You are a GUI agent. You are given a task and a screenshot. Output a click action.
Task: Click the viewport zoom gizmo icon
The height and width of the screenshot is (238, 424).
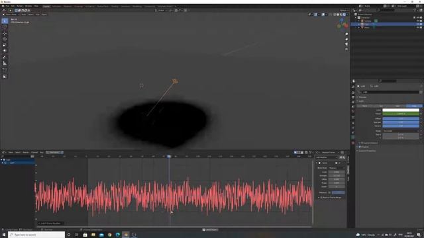(346, 34)
